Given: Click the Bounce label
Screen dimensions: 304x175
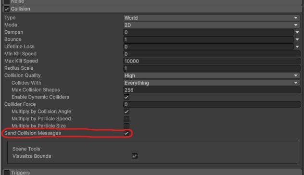Looking at the screenshot, I should point(13,39).
